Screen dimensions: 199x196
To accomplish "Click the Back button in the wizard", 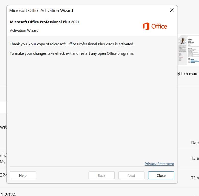I will click(x=101, y=176).
